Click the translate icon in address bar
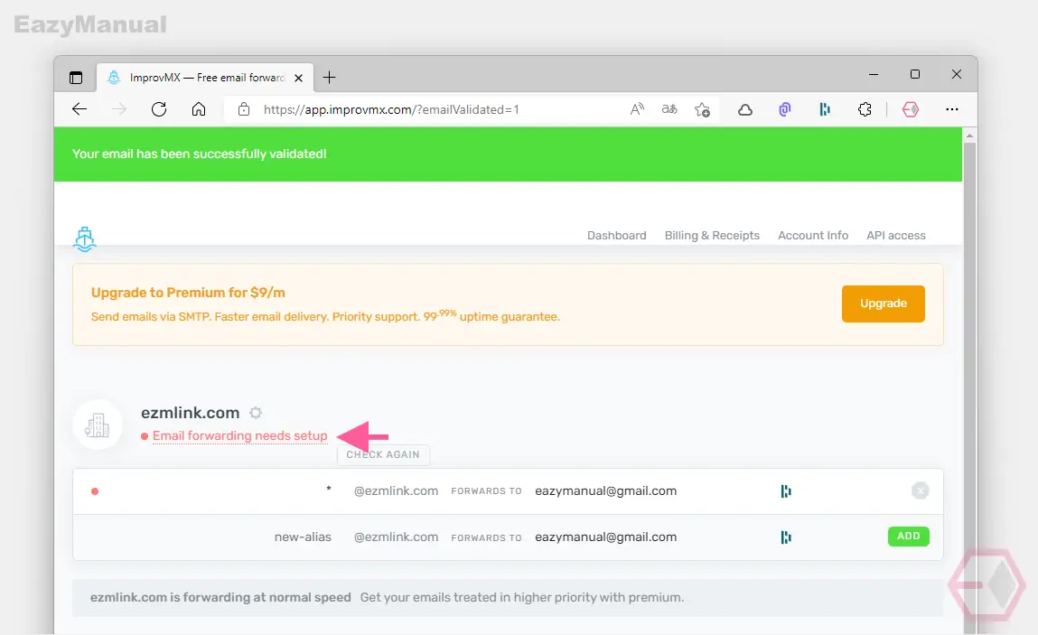The image size is (1038, 635). tap(669, 109)
